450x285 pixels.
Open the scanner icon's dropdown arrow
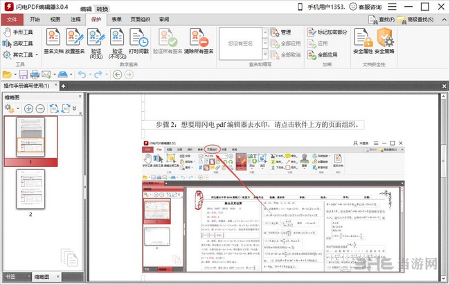(71, 75)
